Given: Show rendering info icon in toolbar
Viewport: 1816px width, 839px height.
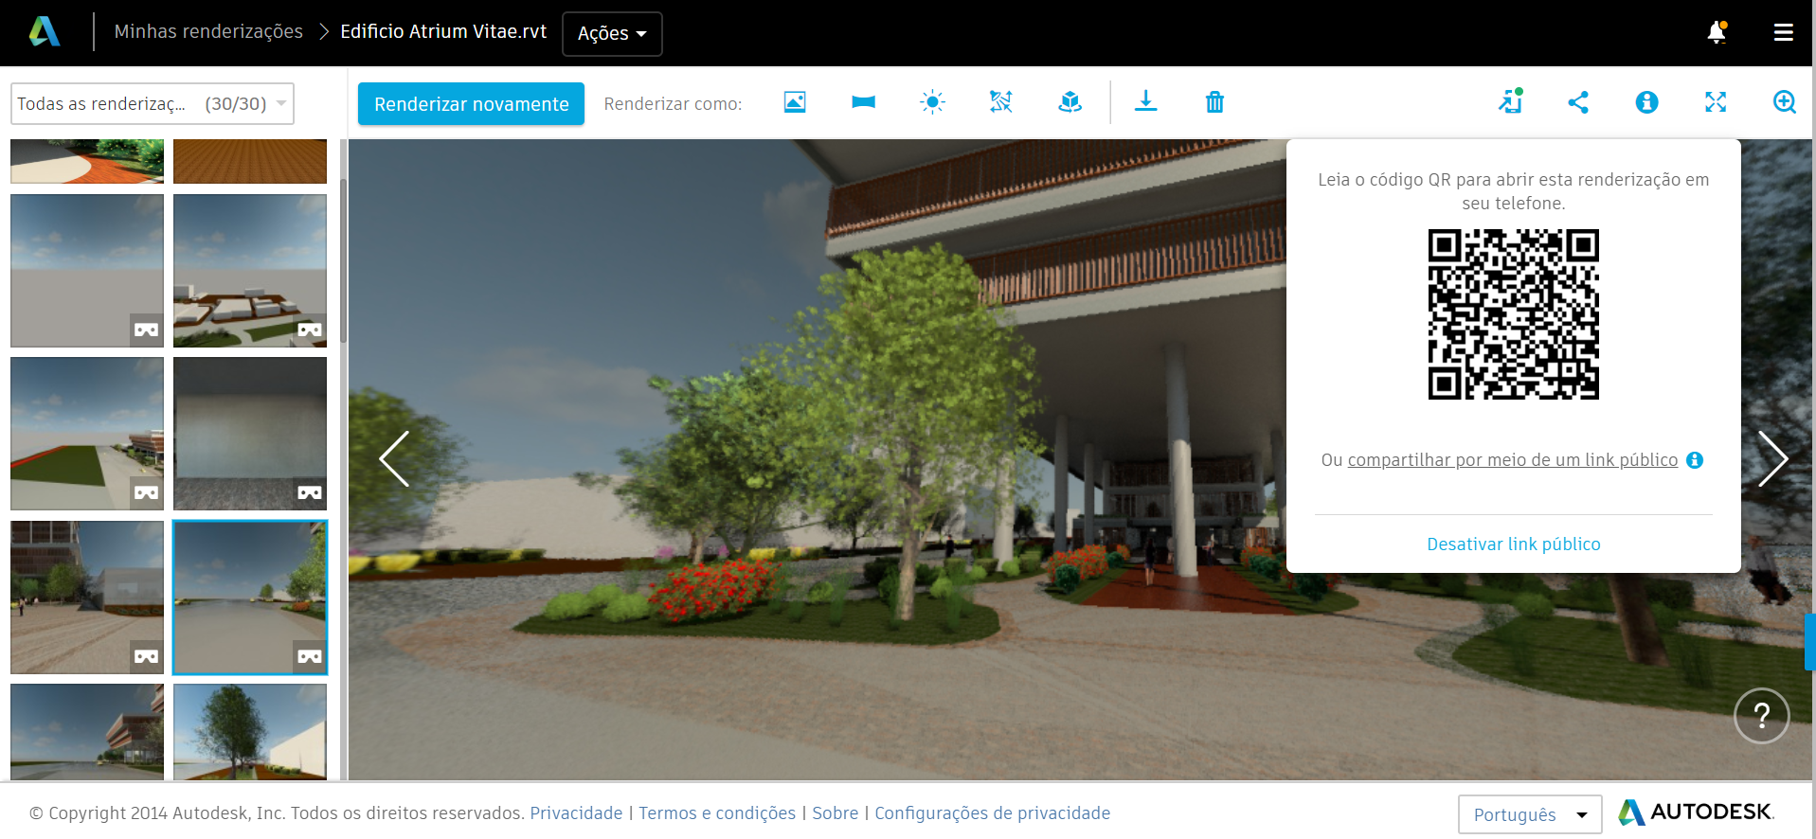Looking at the screenshot, I should point(1647,102).
